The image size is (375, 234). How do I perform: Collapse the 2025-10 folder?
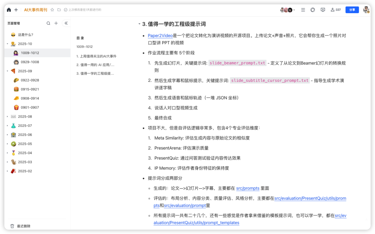(x=7, y=44)
